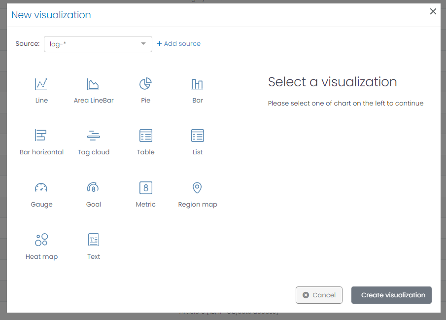Pick the Pie chart icon
This screenshot has width=446, height=320.
point(145,84)
